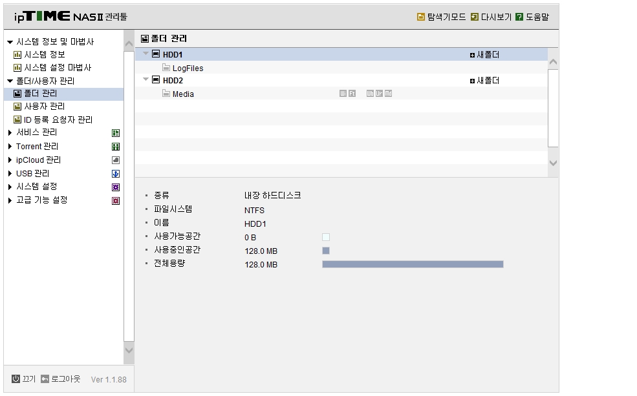637x396 pixels.
Task: Select the LogFiles folder icon under HDD1
Action: click(166, 67)
